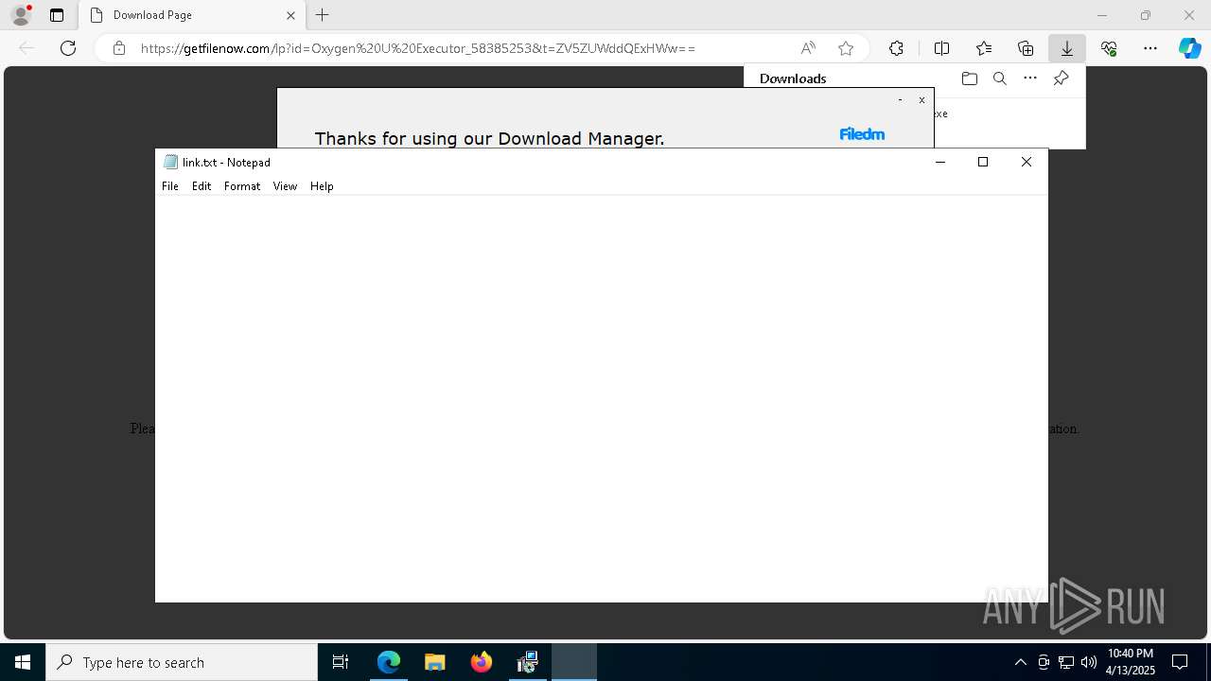Viewport: 1211px width, 681px height.
Task: Open downloads folder in Downloads panel
Action: [x=969, y=79]
